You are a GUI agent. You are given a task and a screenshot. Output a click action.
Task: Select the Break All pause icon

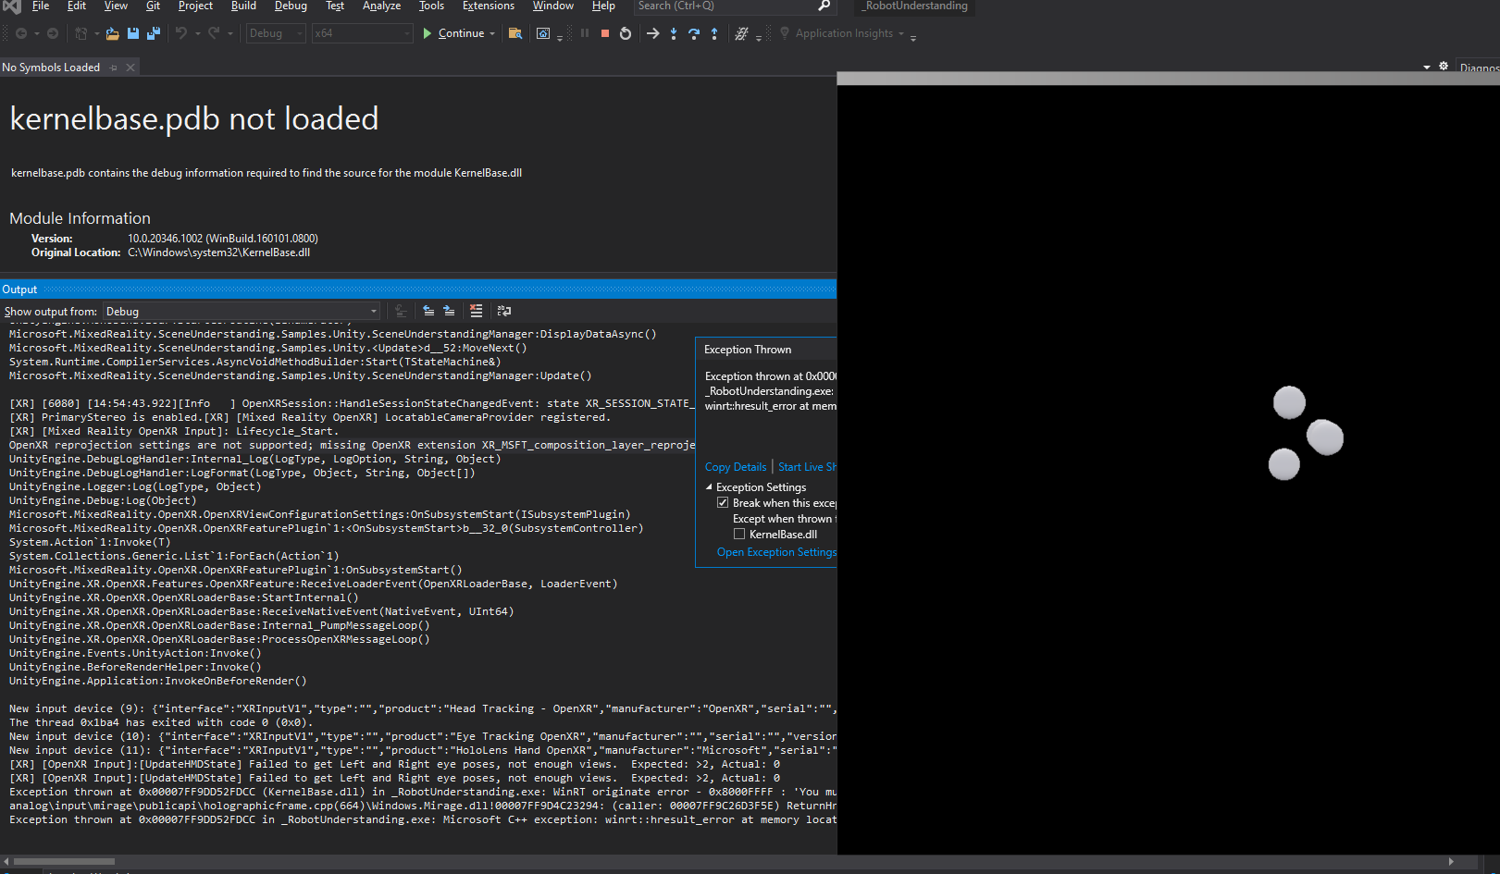click(585, 33)
